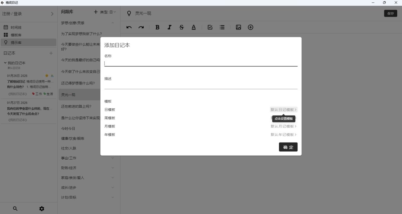Toggle bold text formatting

tap(157, 28)
